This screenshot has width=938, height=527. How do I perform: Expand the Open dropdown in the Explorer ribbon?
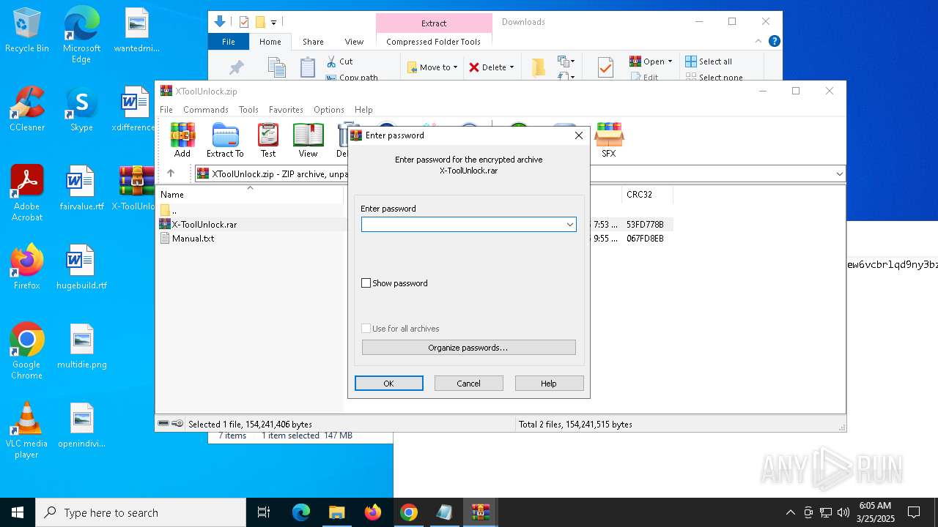pyautogui.click(x=670, y=61)
